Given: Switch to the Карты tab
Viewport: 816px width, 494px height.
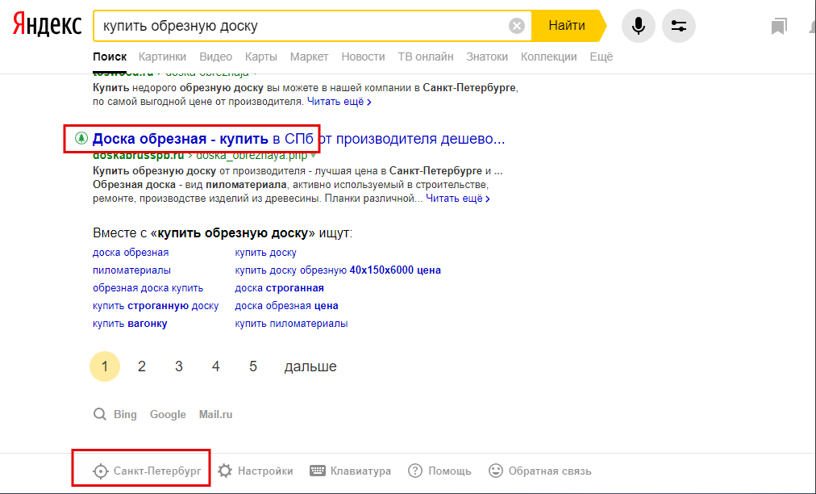Looking at the screenshot, I should click(260, 57).
